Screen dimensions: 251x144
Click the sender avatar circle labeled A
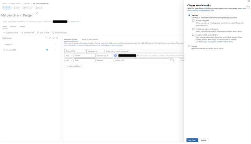[116, 55]
